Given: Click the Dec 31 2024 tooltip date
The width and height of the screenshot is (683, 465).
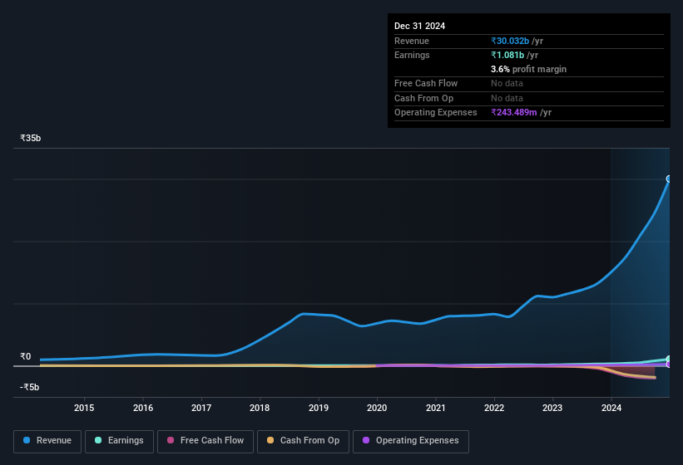Looking at the screenshot, I should (x=419, y=26).
